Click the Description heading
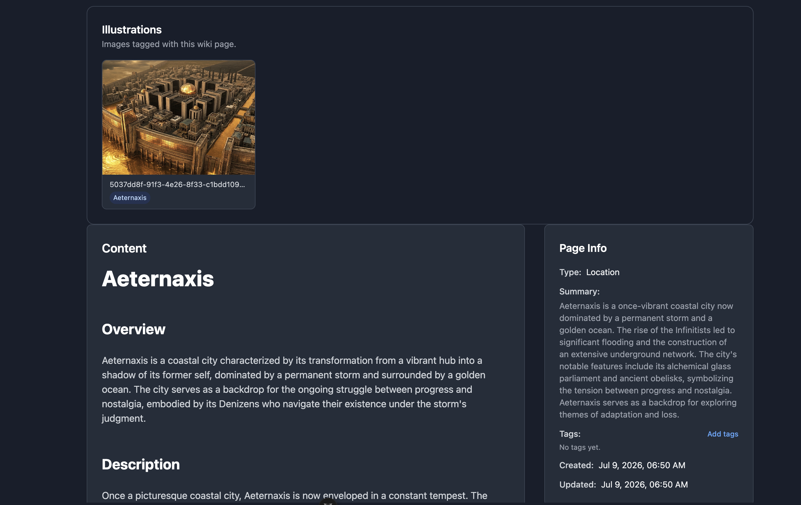This screenshot has width=801, height=505. 141,464
